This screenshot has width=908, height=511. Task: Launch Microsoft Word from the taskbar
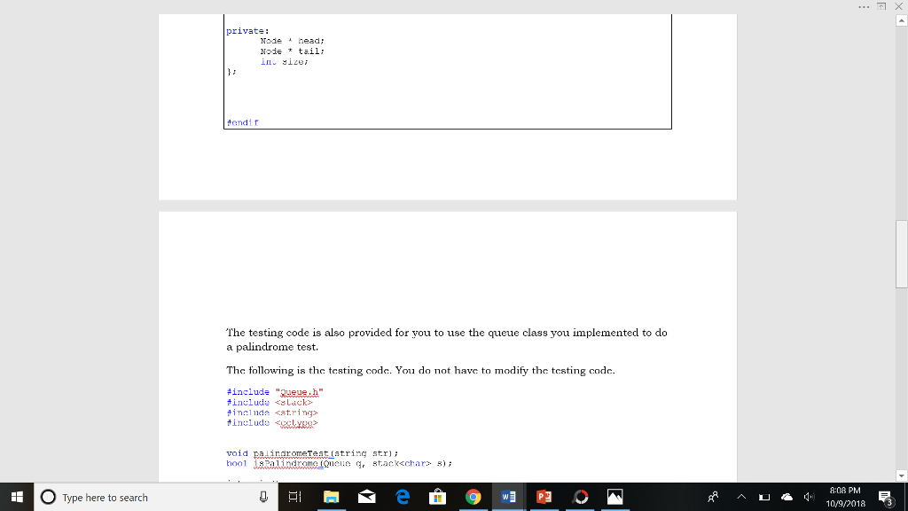[508, 497]
